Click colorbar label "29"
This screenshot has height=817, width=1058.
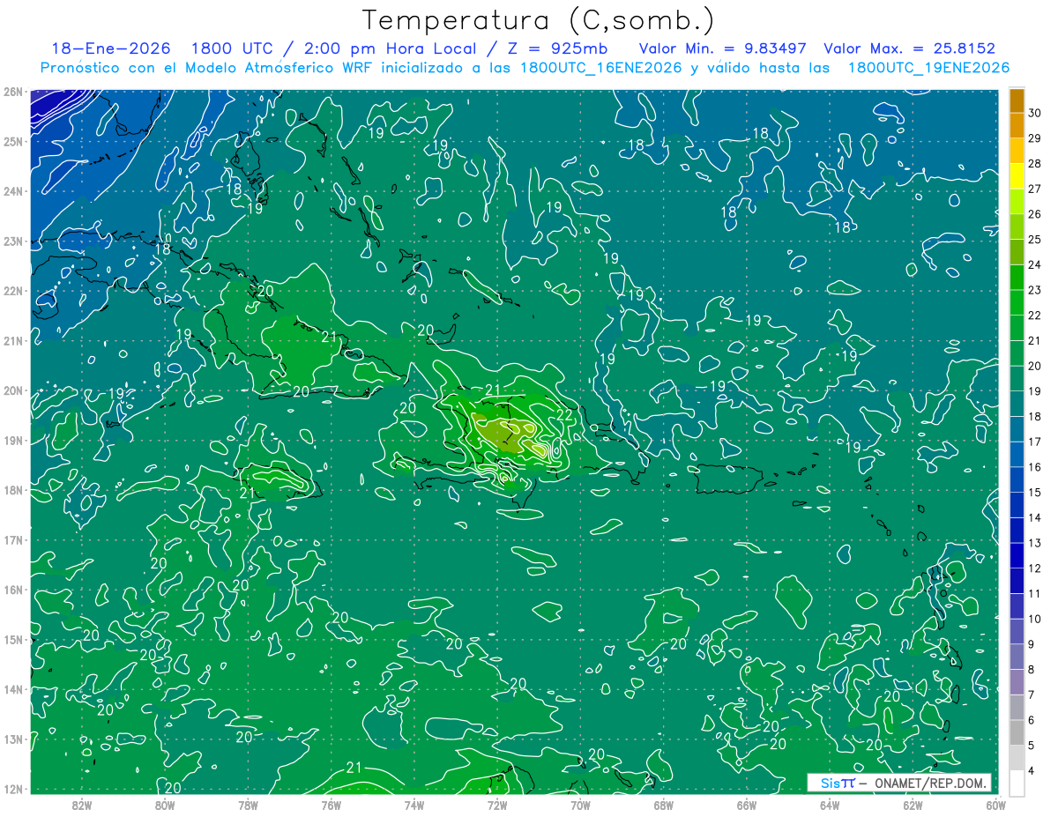1035,138
